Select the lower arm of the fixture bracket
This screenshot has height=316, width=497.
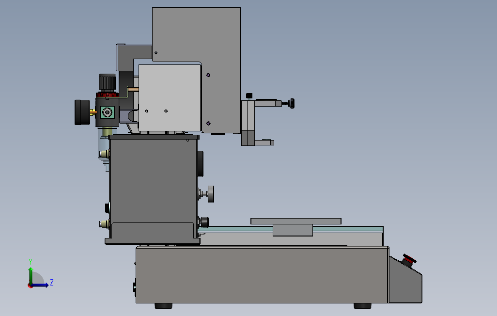coord(264,143)
